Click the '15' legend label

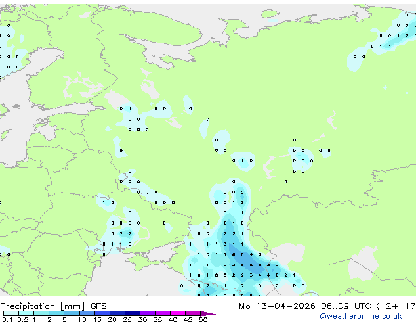(x=97, y=319)
